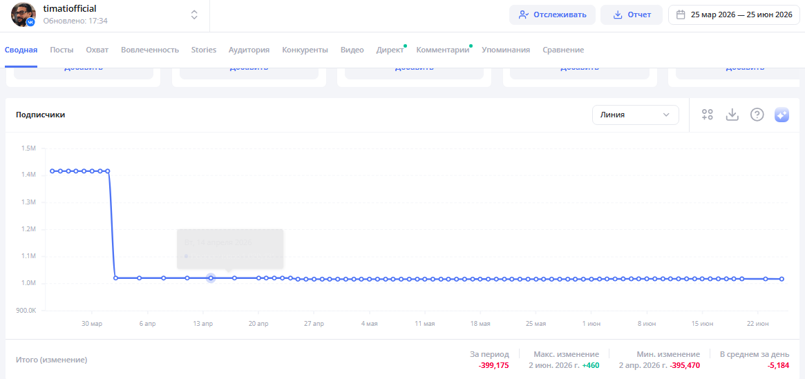Click the person icon on the Отслеживать button
Screen dimensions: 805x379
click(x=524, y=15)
